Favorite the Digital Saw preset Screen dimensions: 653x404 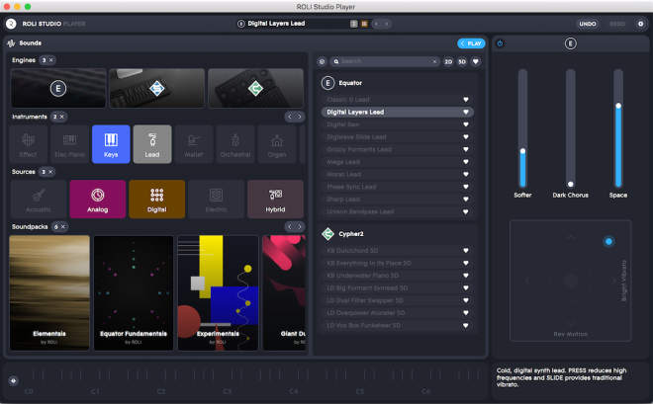466,124
